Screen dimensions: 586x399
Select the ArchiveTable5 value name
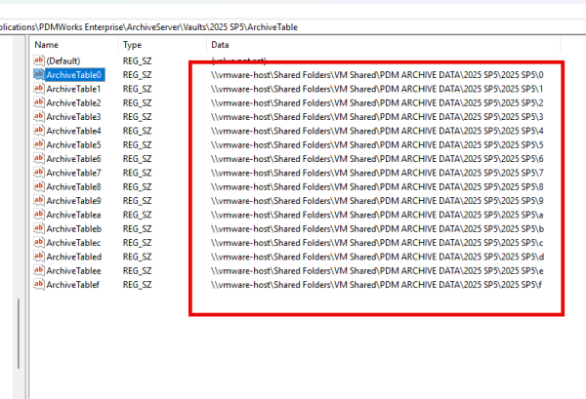pos(73,144)
